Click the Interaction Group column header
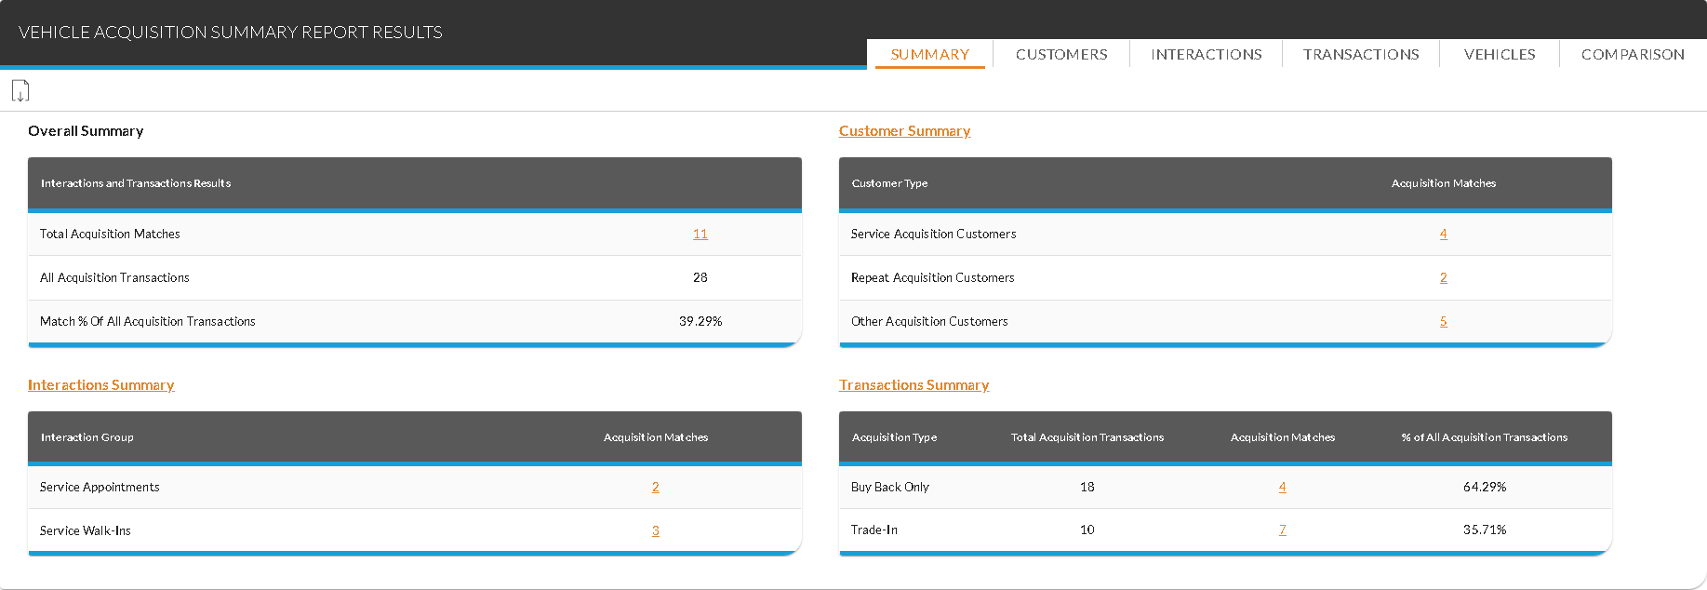The image size is (1707, 590). click(x=87, y=437)
